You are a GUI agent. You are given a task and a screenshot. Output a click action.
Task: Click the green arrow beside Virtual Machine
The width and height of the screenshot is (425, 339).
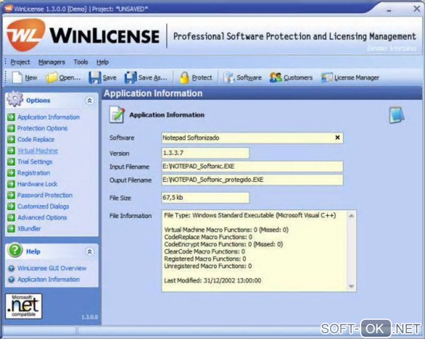coord(11,150)
